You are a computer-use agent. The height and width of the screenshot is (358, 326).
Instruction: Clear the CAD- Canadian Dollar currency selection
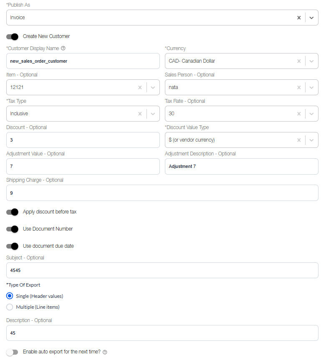299,61
